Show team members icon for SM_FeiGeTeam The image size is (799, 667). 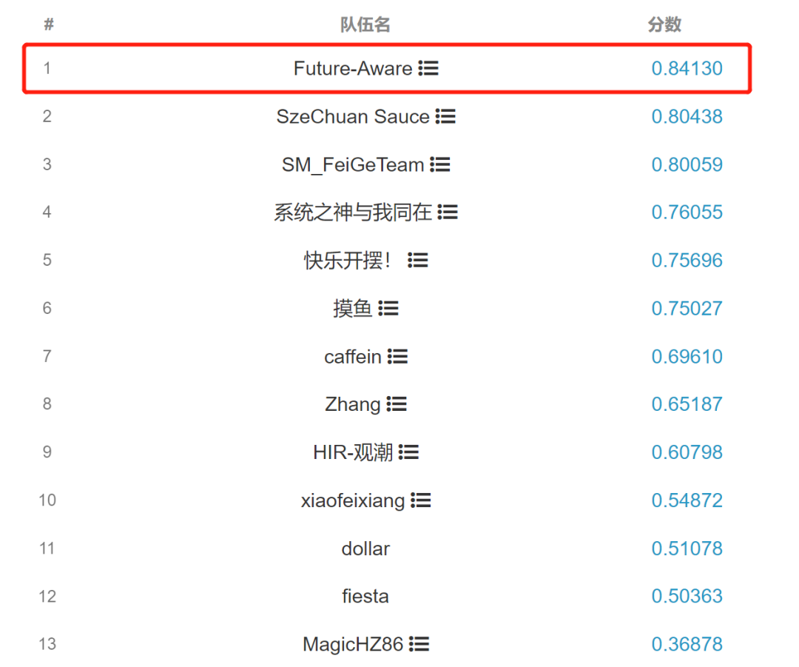(x=439, y=164)
